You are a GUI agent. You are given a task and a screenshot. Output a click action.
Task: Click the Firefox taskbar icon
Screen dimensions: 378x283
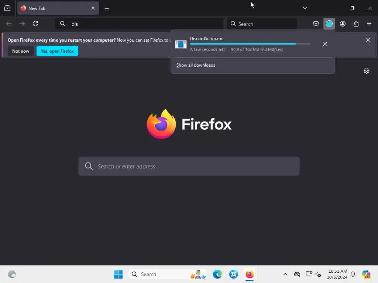pos(250,274)
